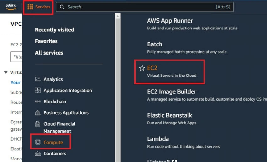Click the Compute chip icon

(x=38, y=142)
